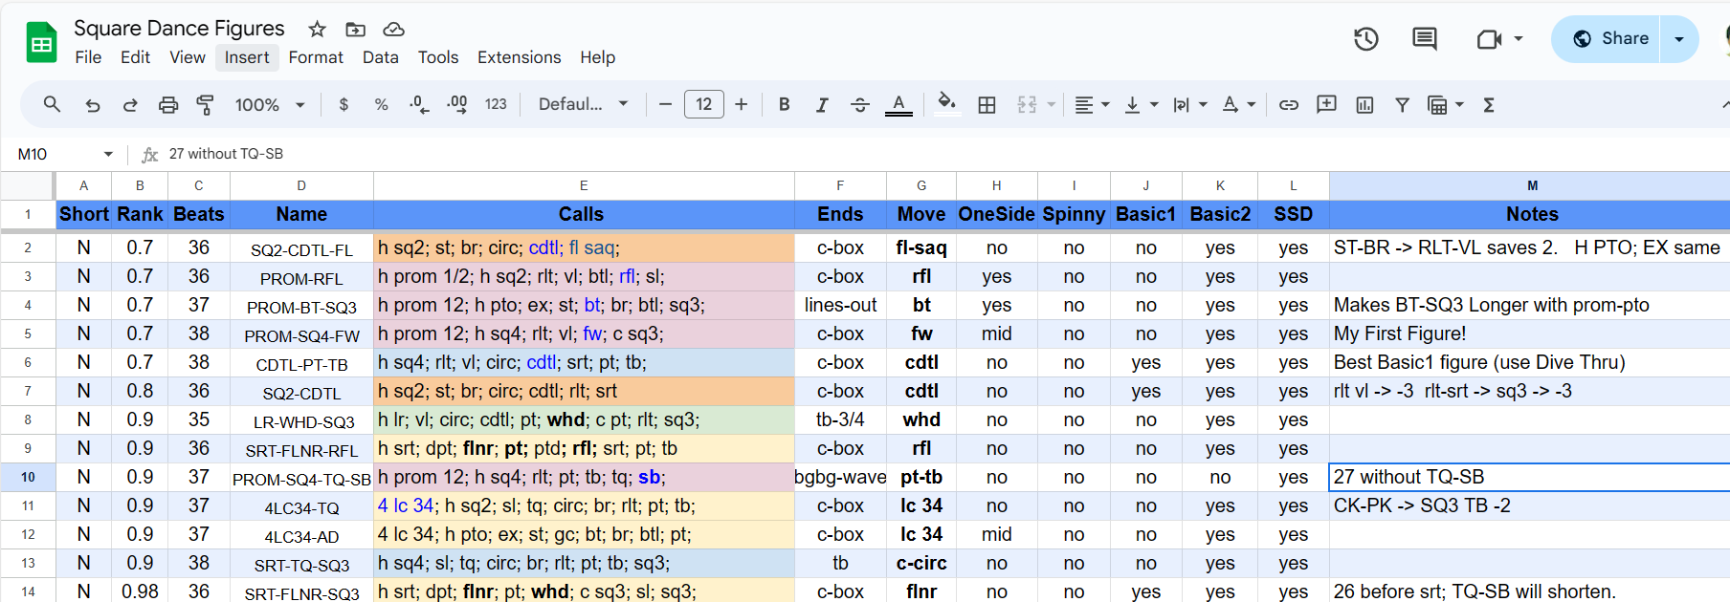Increase font size with plus

pyautogui.click(x=742, y=105)
